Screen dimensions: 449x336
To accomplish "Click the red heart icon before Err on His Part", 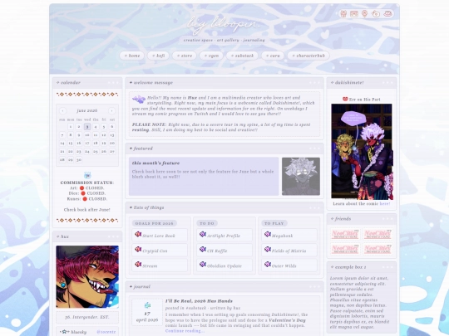I will click(x=345, y=100).
